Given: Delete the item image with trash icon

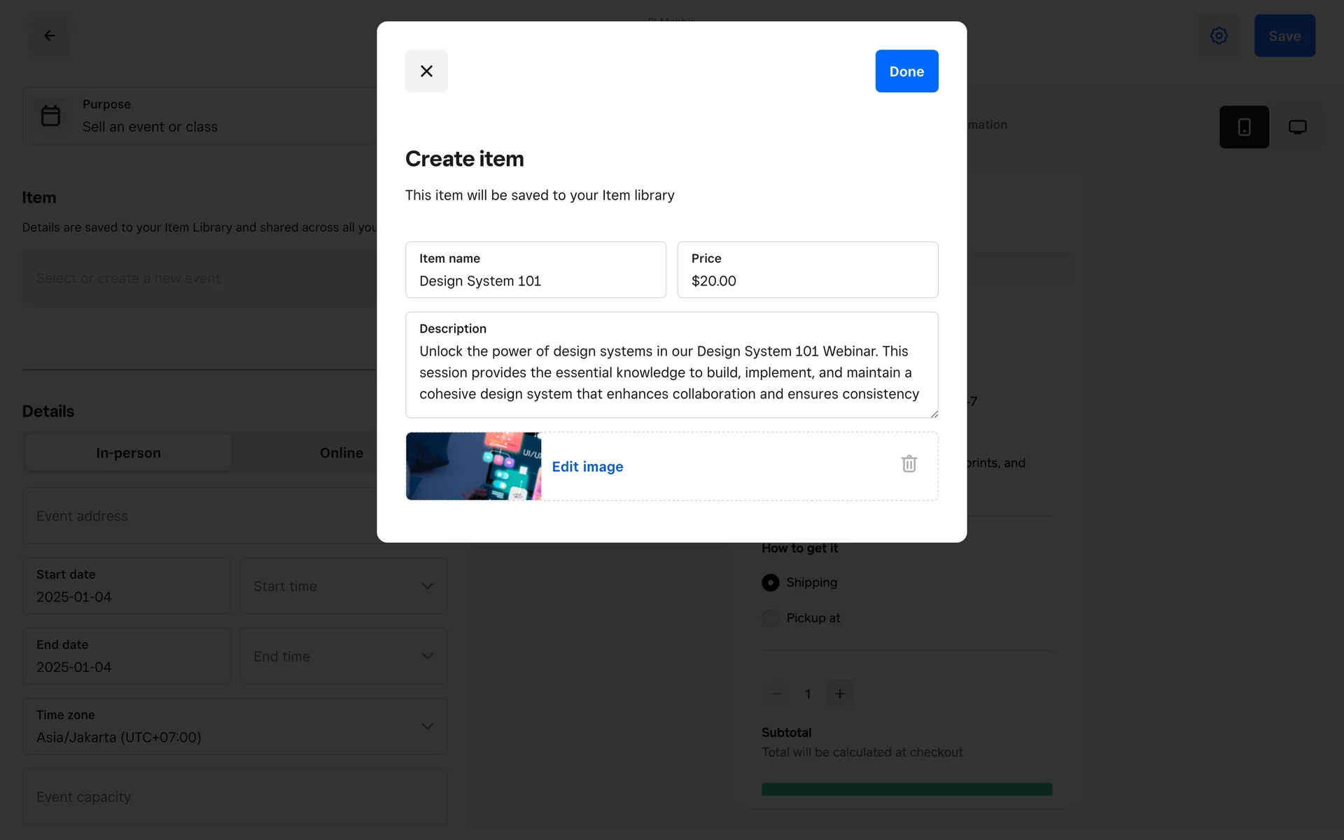Looking at the screenshot, I should (x=909, y=464).
